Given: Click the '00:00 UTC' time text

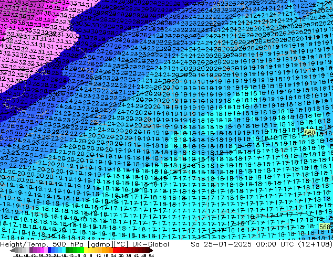Looking at the screenshot, I should pyautogui.click(x=275, y=244).
